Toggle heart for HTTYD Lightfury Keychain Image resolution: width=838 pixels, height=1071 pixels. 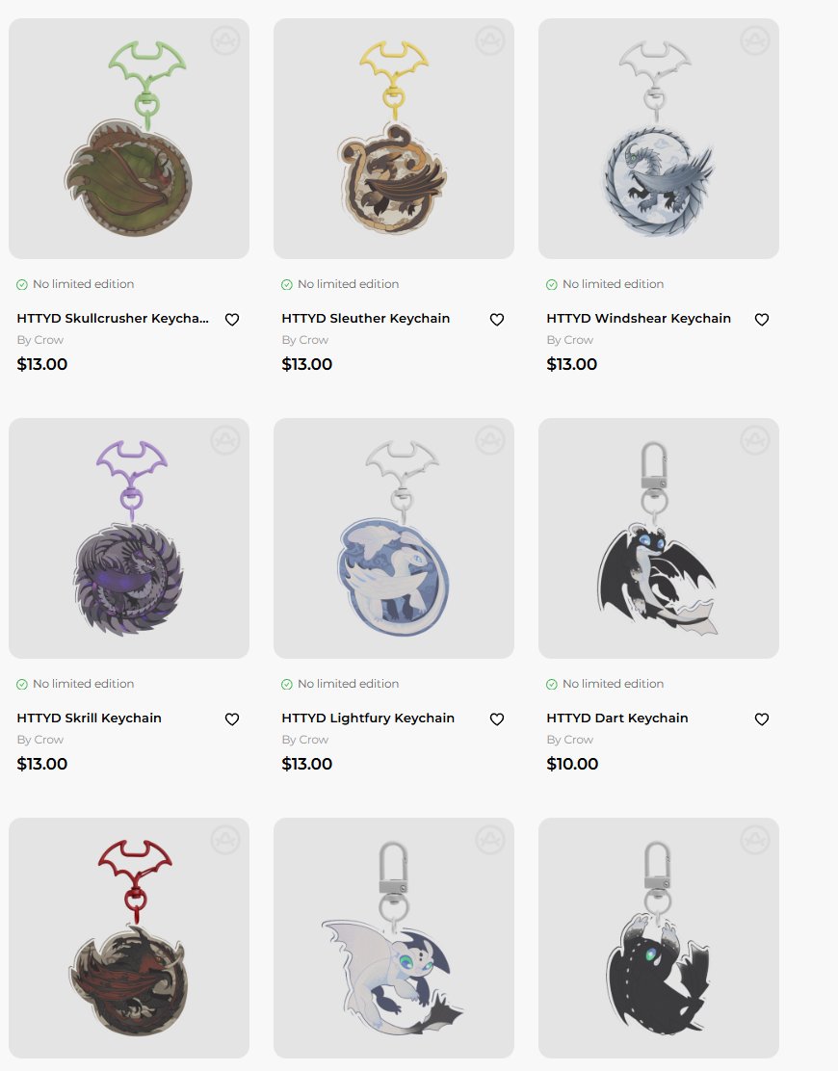pyautogui.click(x=497, y=718)
